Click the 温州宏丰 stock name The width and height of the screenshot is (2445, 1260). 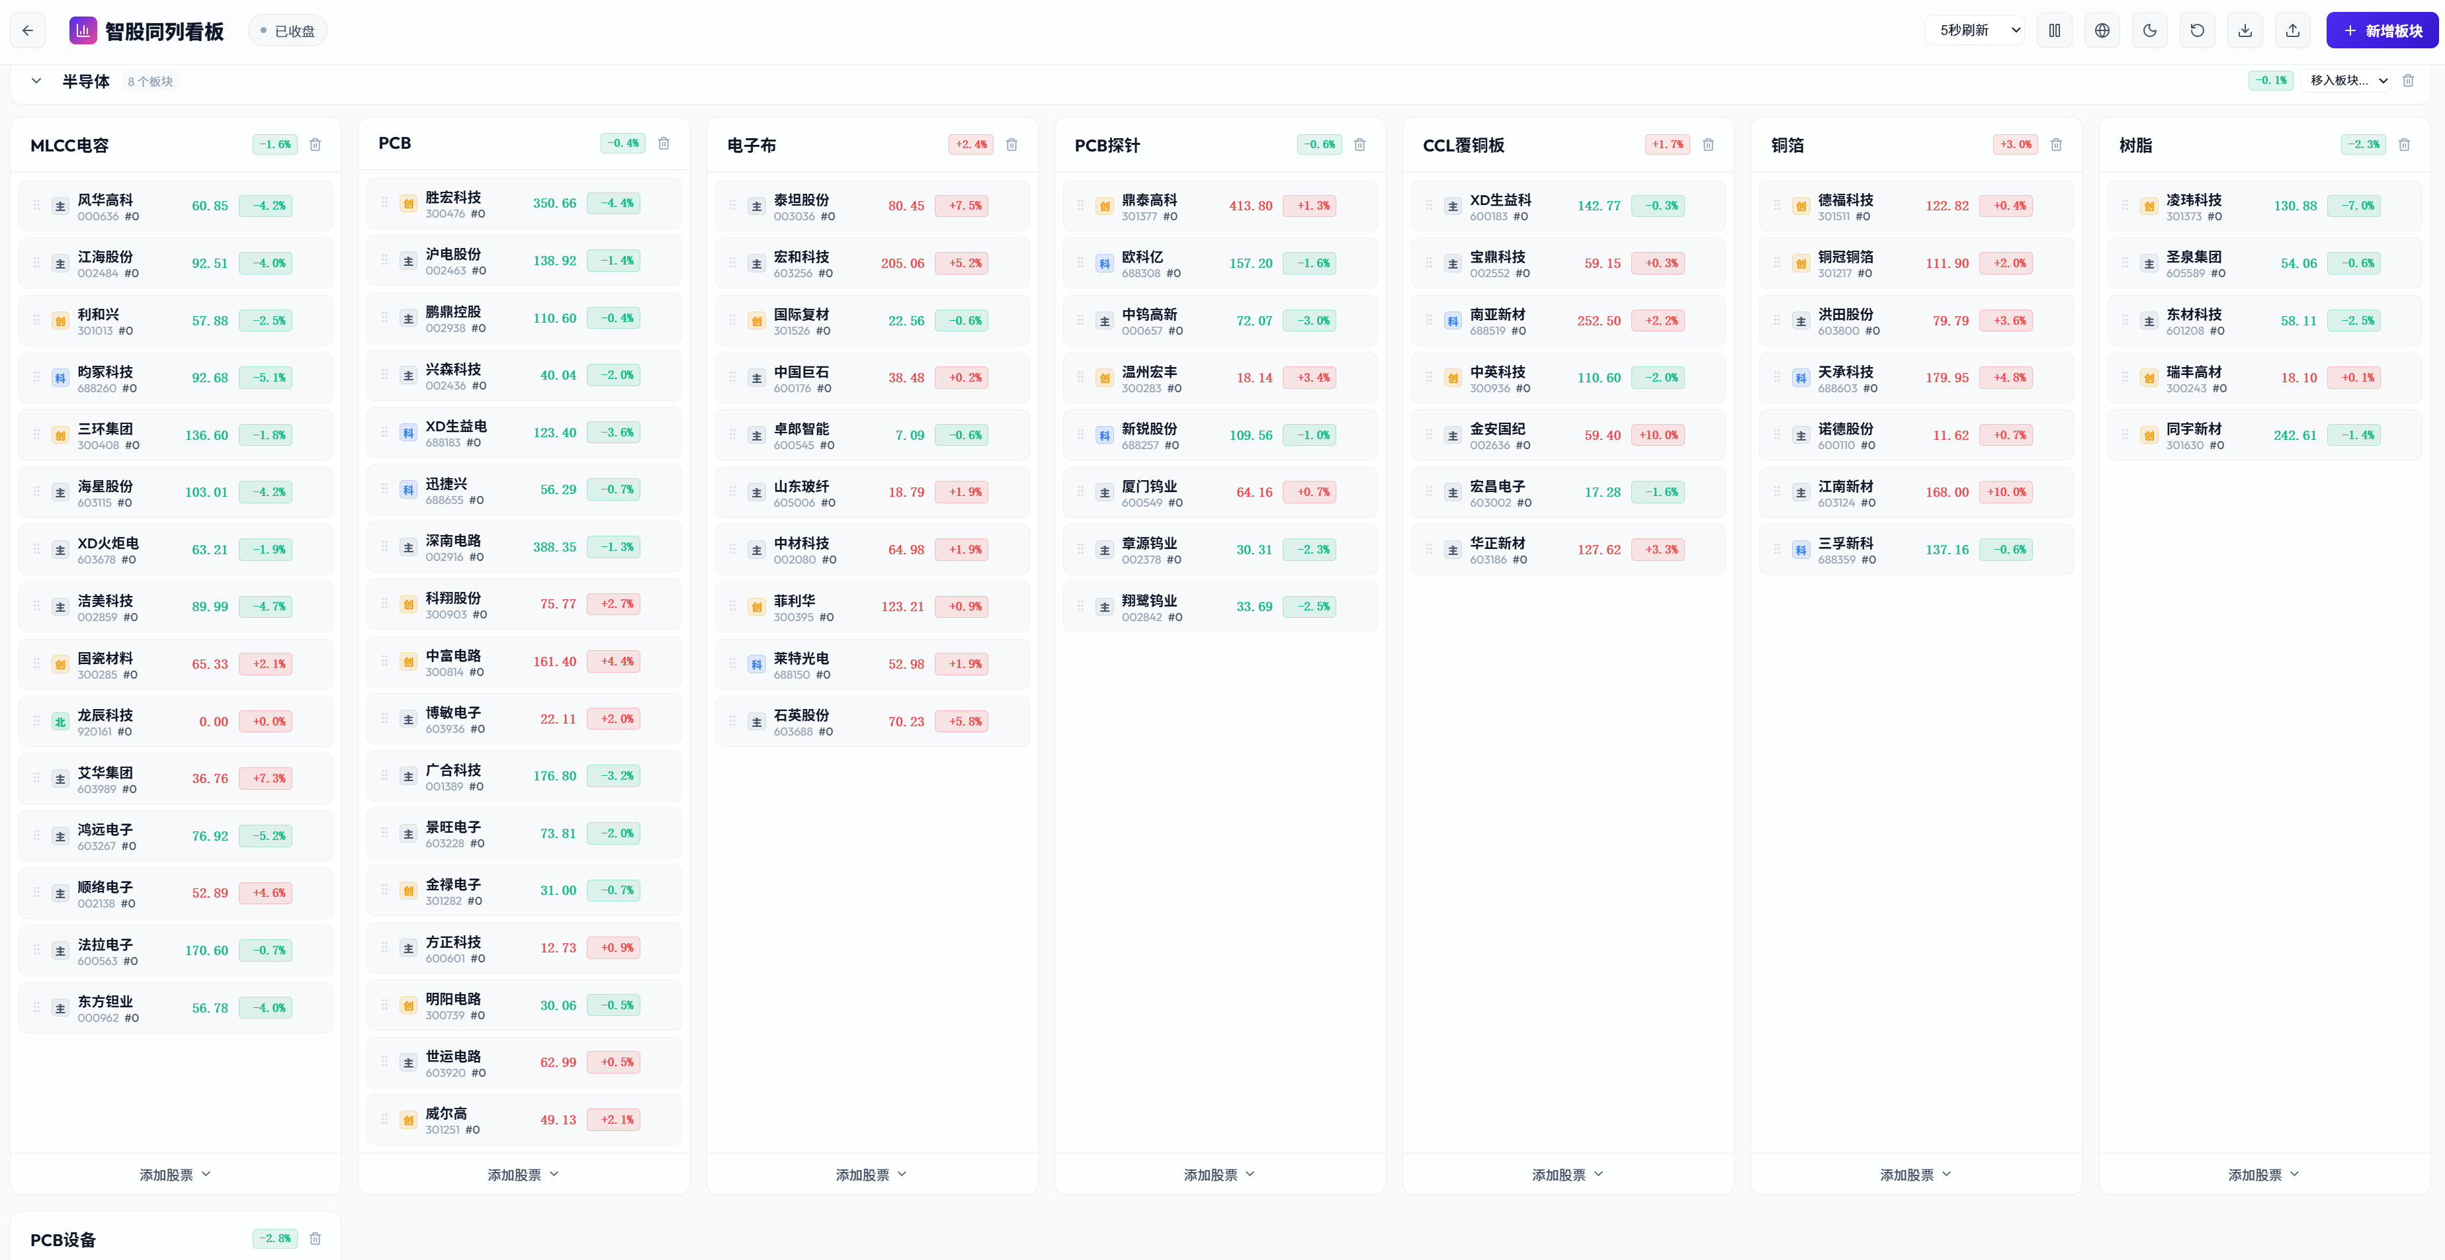click(1150, 371)
